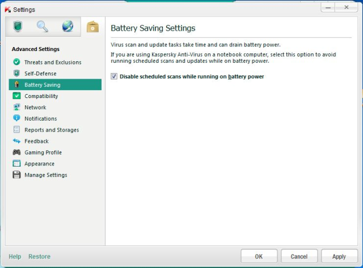This screenshot has width=363, height=268.
Task: Open the Protection Center shield tab
Action: [x=18, y=27]
